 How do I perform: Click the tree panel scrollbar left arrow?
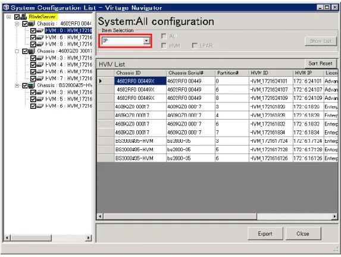[x=7, y=238]
